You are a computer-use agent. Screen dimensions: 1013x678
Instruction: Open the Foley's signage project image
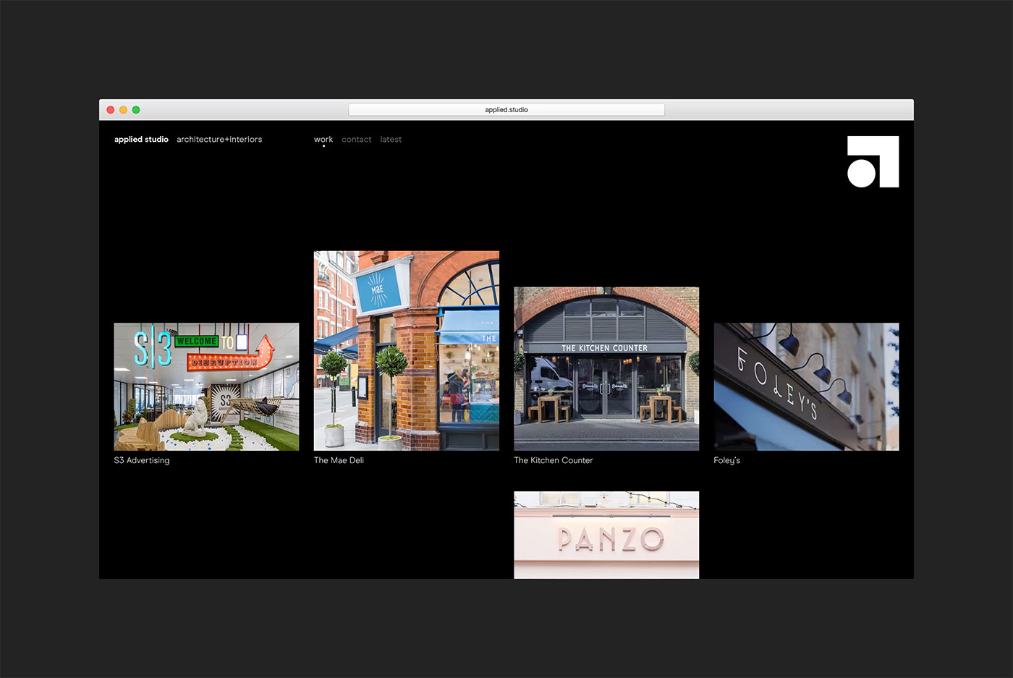806,386
